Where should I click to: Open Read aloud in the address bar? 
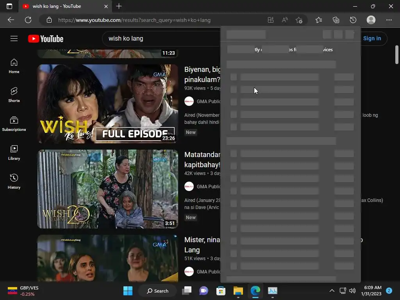(285, 20)
